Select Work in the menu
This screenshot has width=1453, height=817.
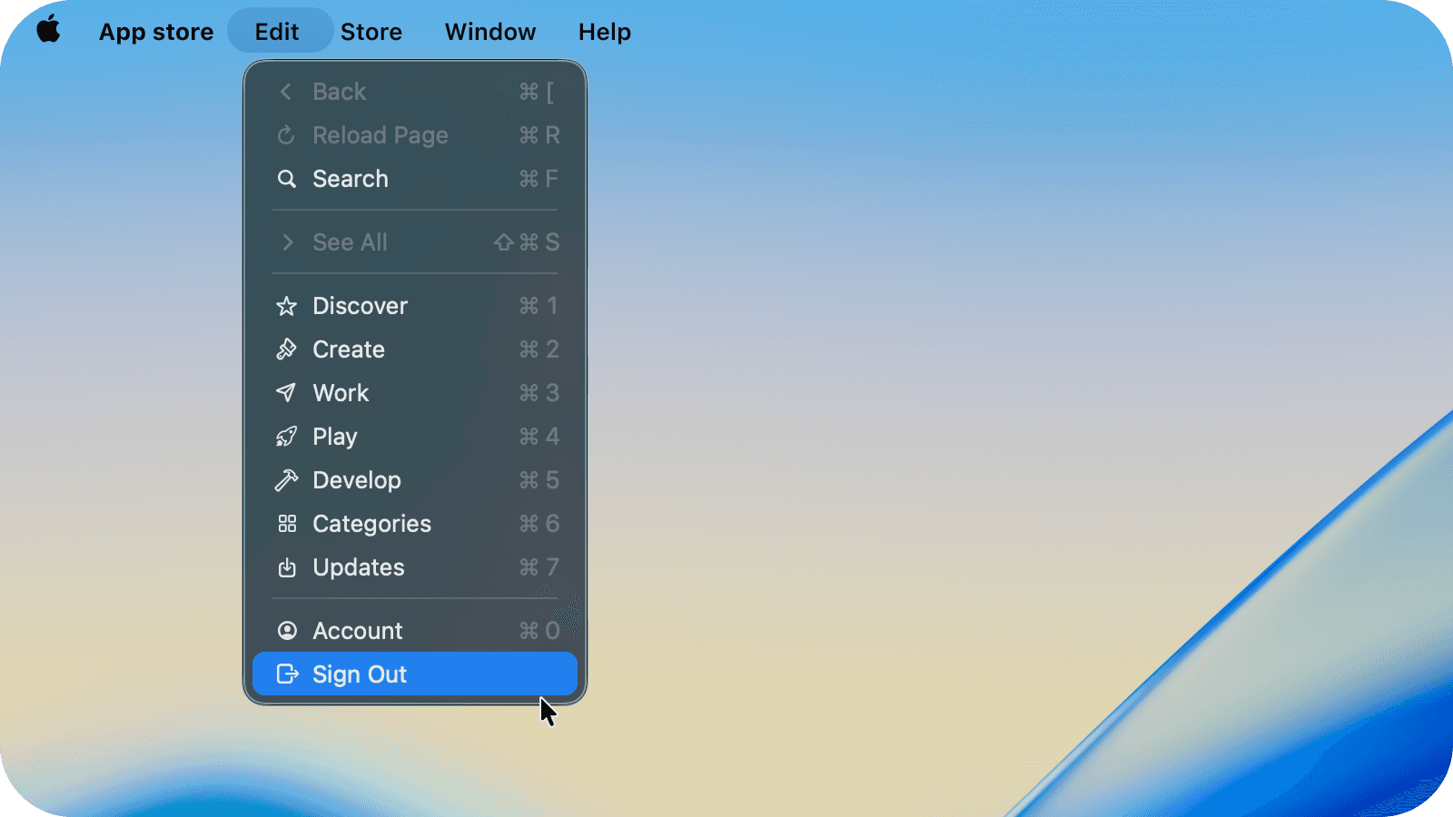click(x=415, y=393)
